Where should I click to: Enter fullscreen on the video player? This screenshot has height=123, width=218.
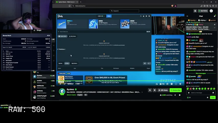coord(176,84)
